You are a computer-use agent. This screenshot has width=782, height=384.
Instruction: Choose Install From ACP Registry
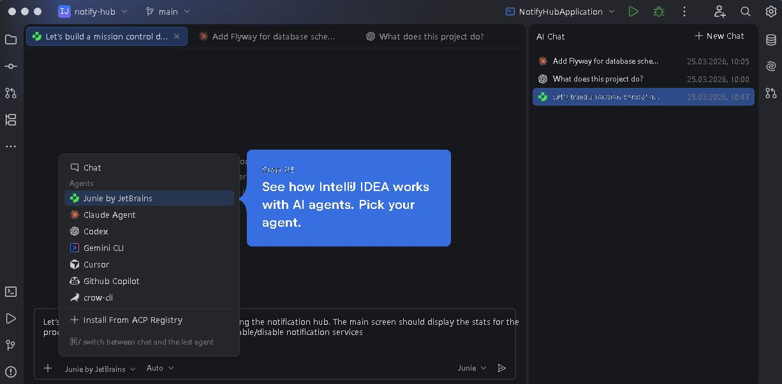(x=149, y=320)
